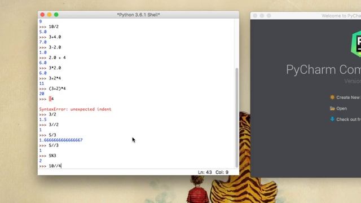Minimize the Python Shell with yellow button
Screen dimensions: 361x203
49,15
